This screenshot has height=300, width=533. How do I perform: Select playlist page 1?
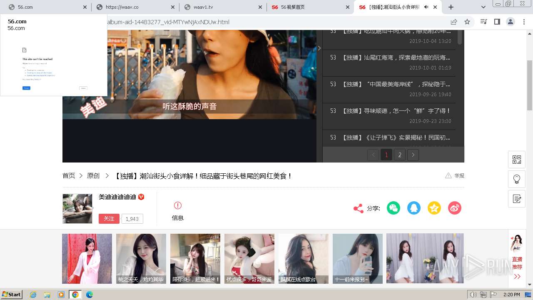386,155
